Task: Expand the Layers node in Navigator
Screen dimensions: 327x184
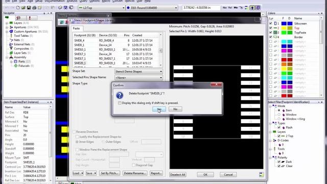Action: (7, 23)
